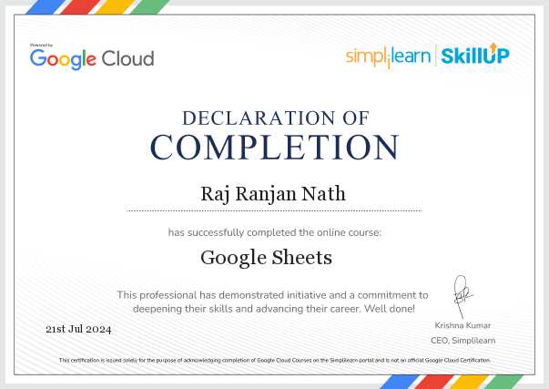
Task: Click the "Powered by" label above Google
Action: click(x=42, y=45)
